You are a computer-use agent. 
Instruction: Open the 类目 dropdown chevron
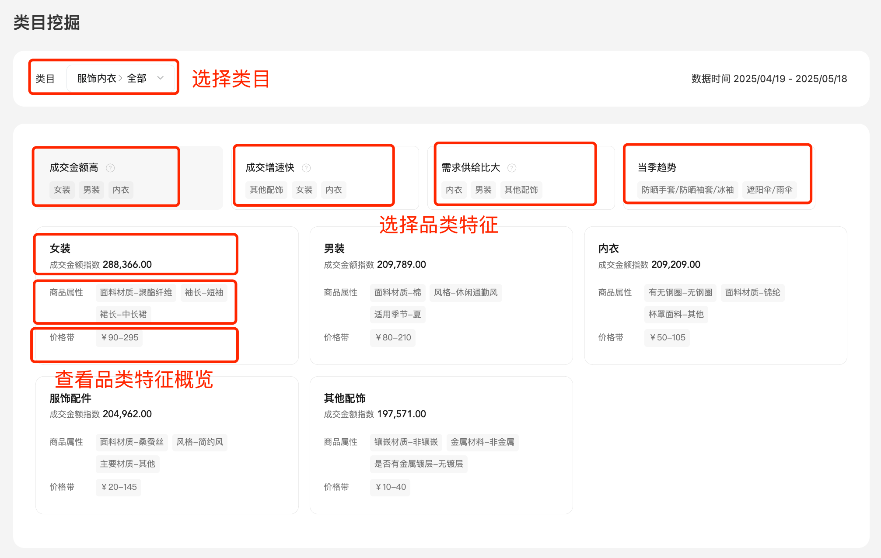click(161, 78)
